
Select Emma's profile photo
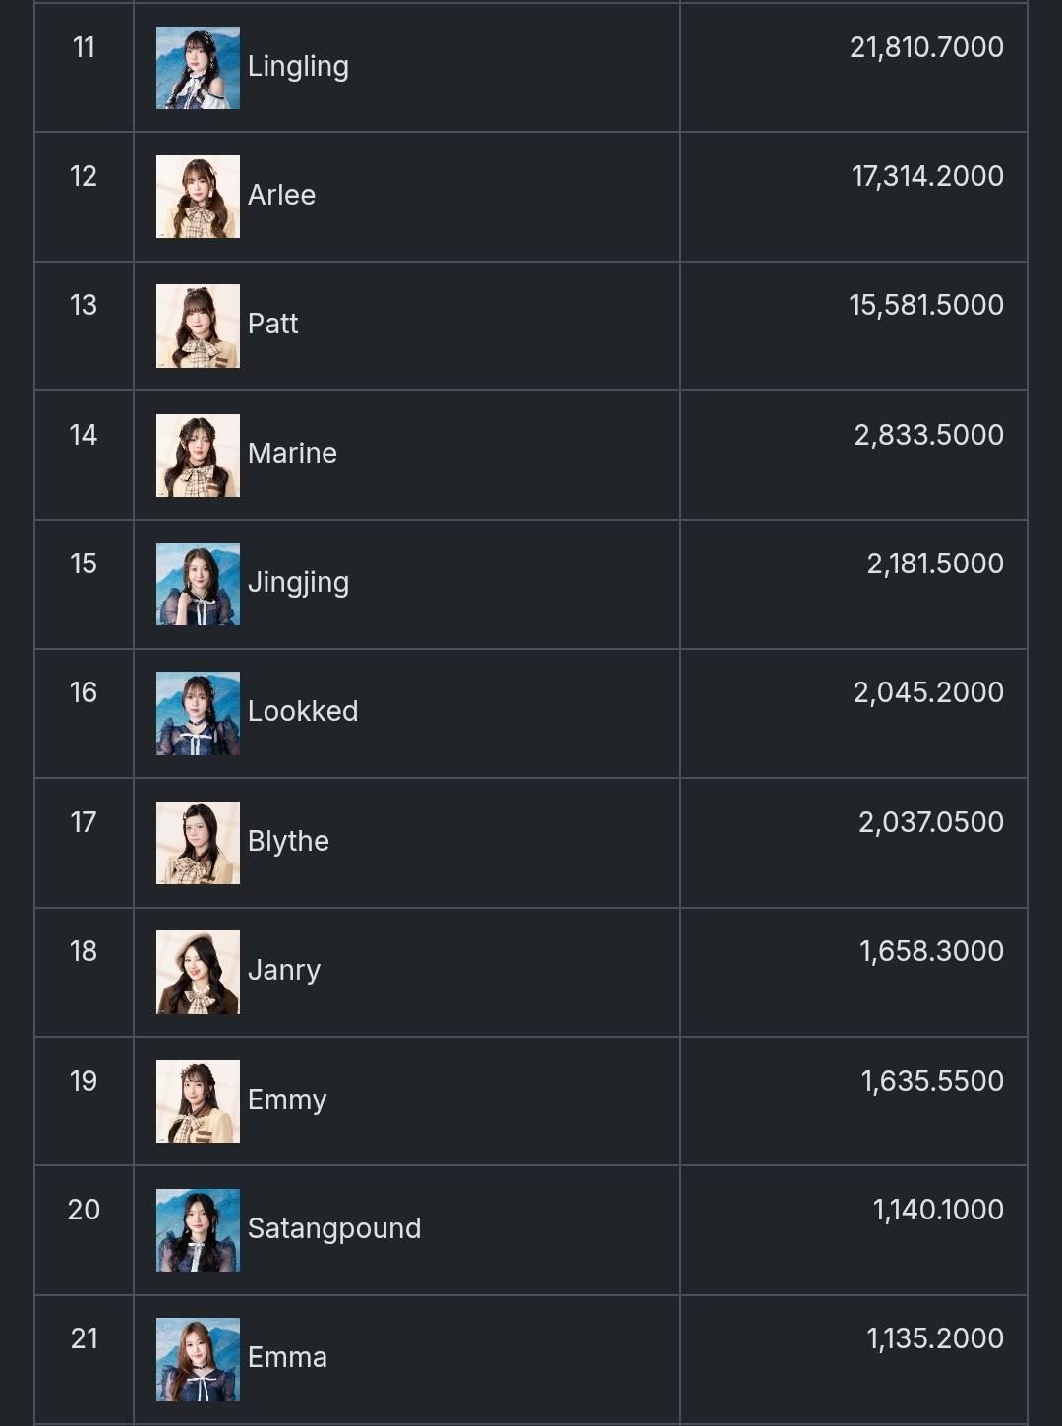click(198, 1359)
